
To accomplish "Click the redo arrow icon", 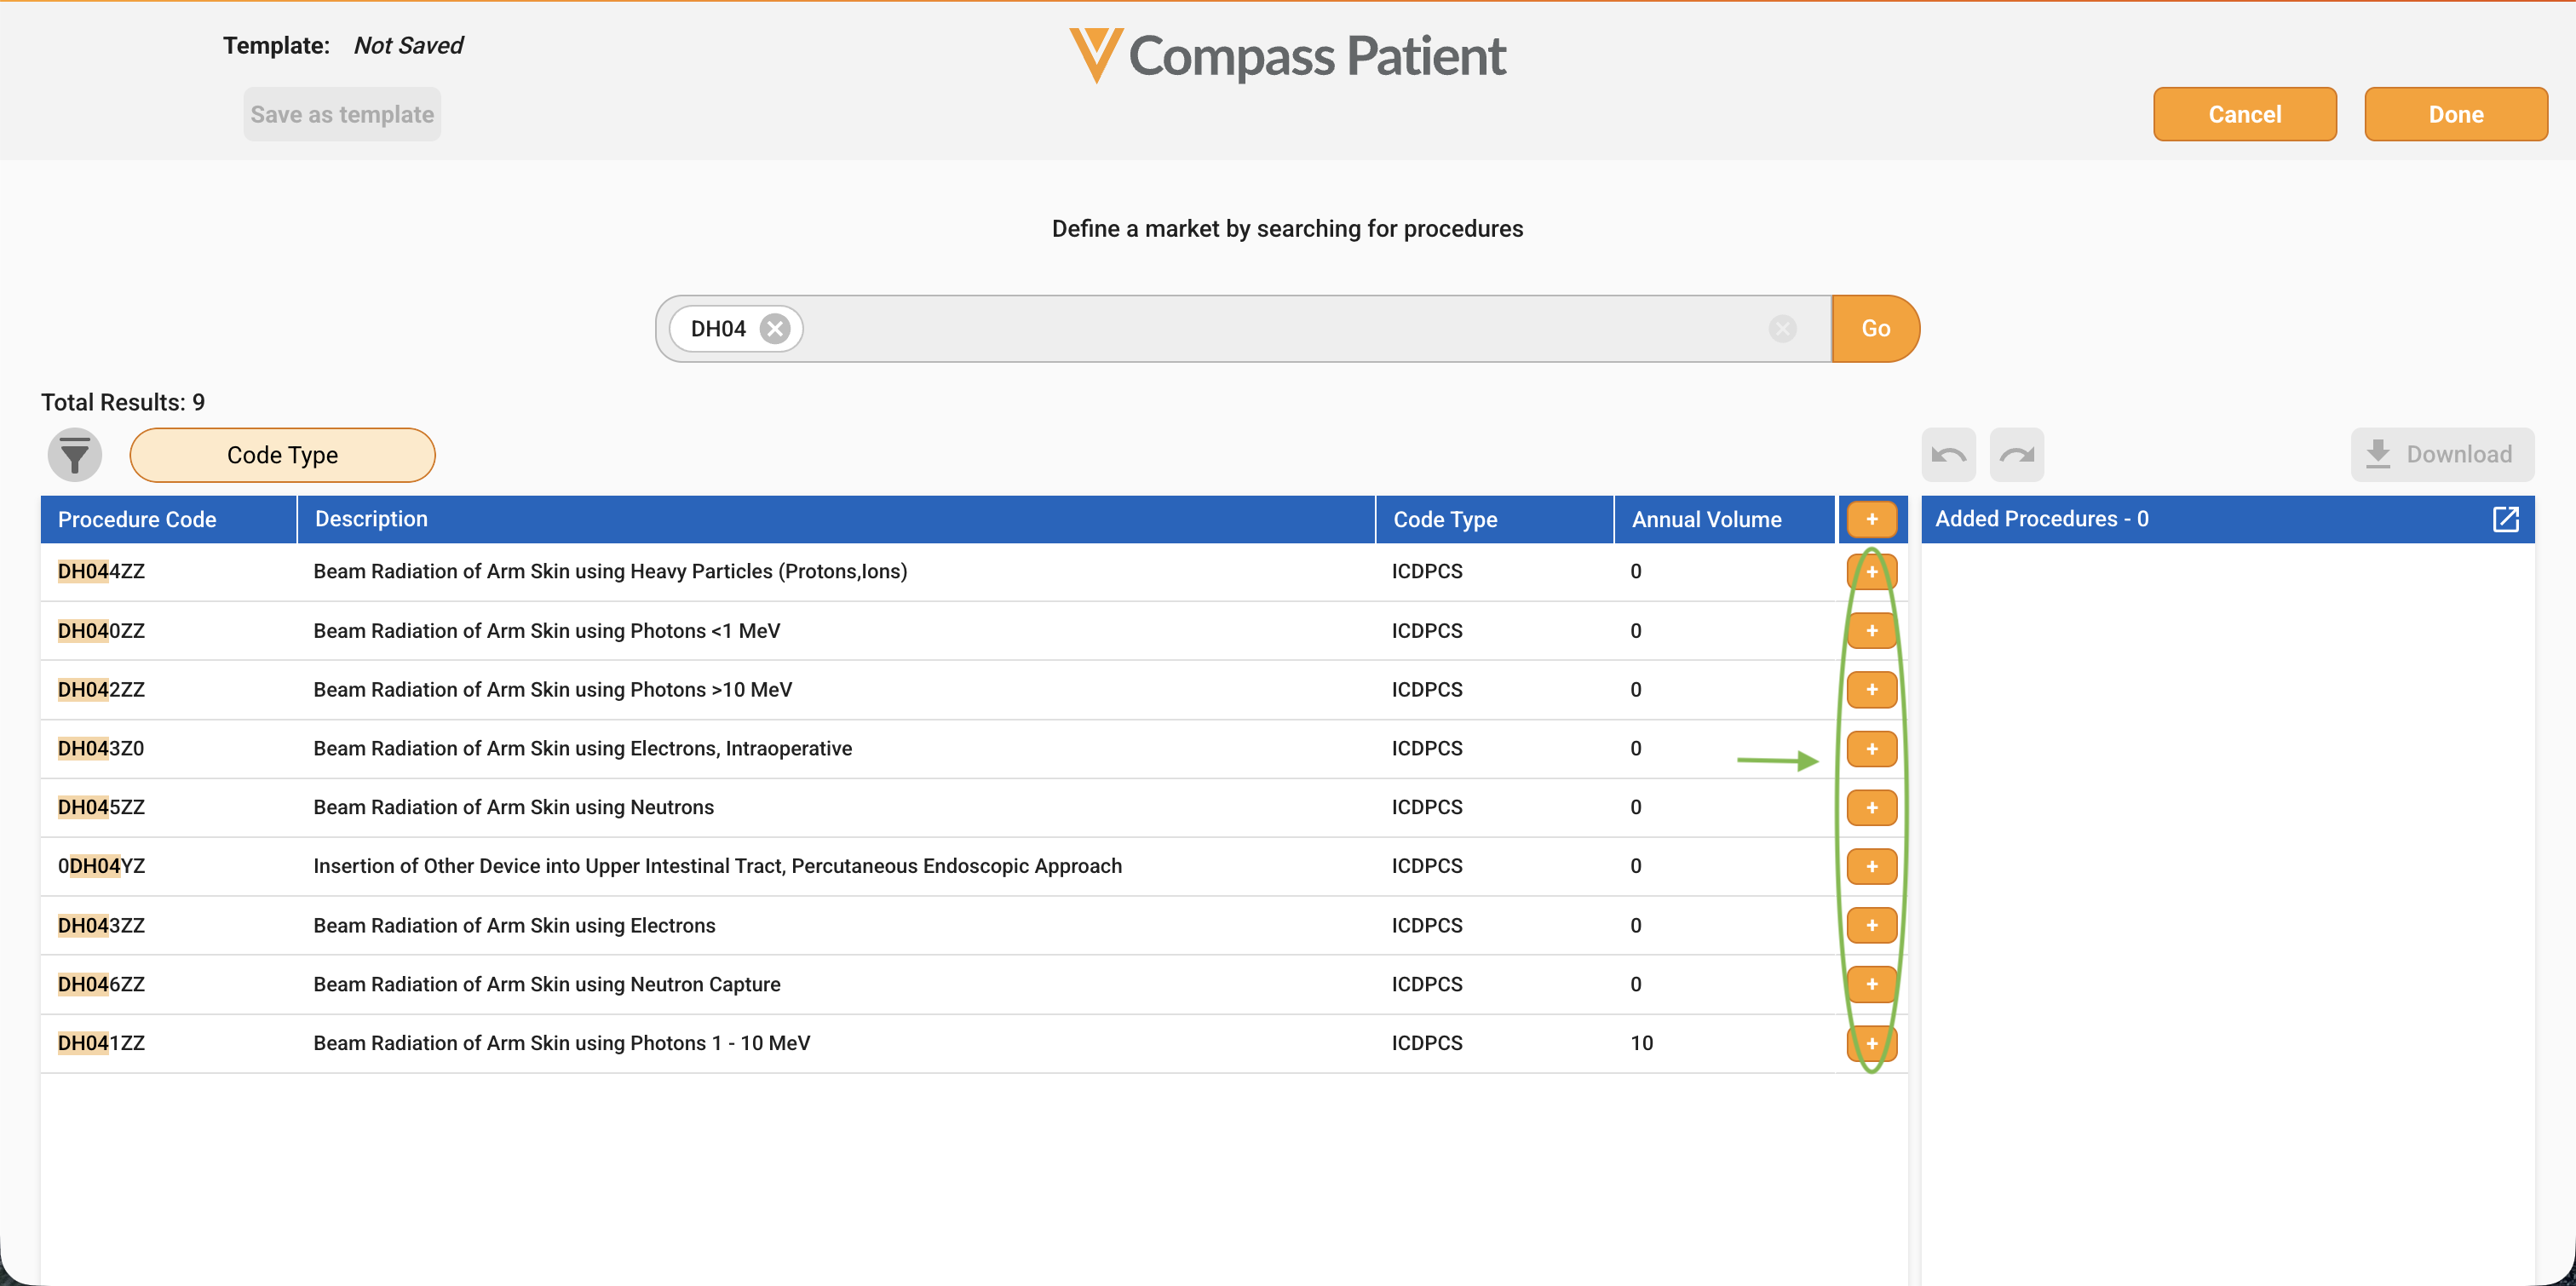I will [2017, 455].
